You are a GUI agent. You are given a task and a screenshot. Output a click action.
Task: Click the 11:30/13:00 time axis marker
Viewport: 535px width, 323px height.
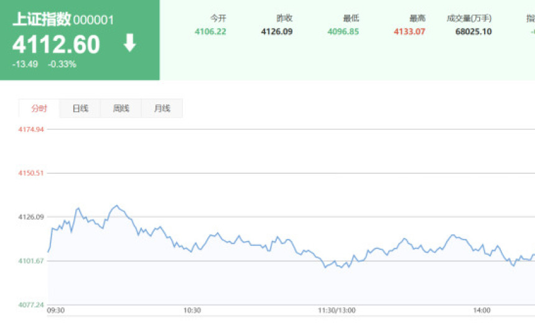337,311
